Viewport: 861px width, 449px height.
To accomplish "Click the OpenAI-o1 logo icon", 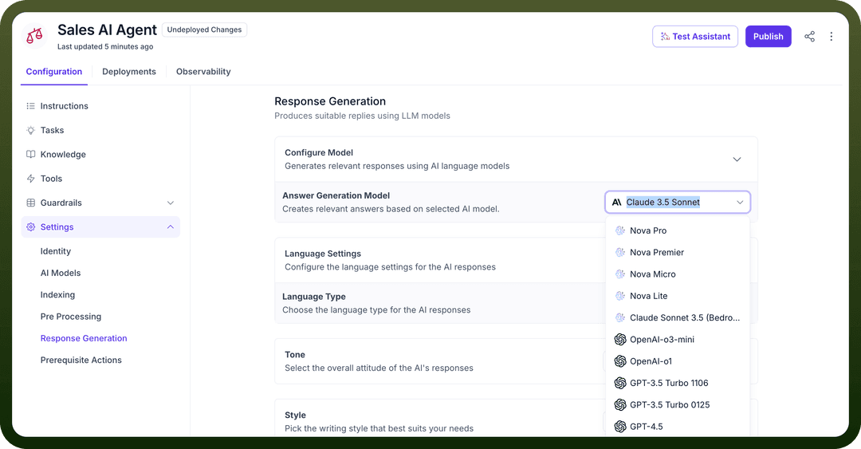I will pos(620,361).
